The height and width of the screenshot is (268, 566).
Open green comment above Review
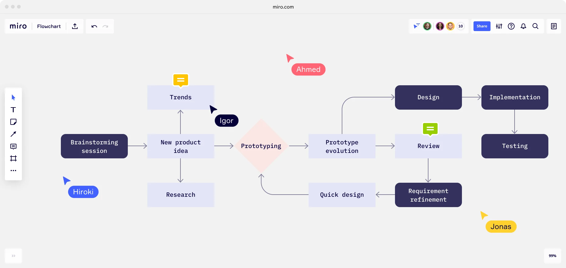pyautogui.click(x=430, y=129)
